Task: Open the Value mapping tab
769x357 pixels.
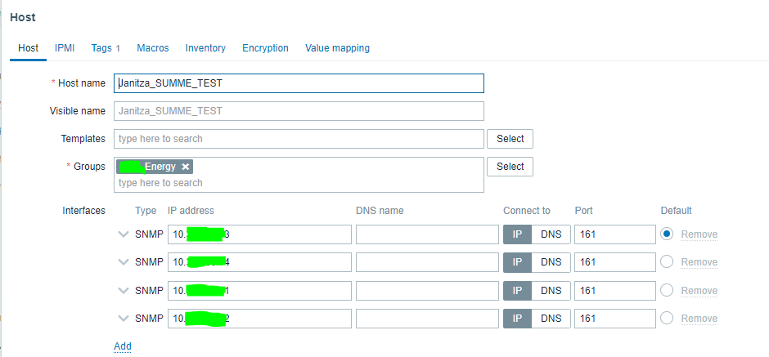Action: tap(337, 48)
